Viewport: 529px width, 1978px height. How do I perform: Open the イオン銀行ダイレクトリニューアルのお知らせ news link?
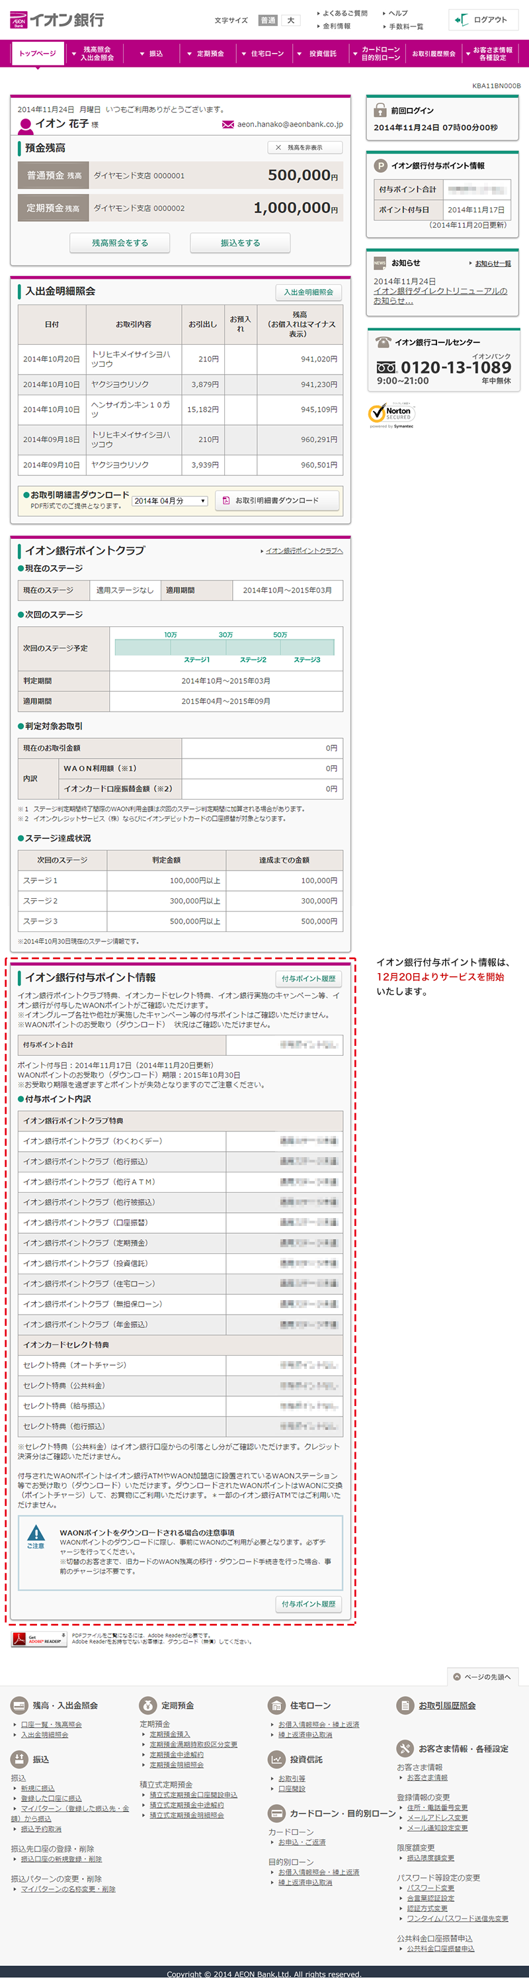click(x=440, y=296)
